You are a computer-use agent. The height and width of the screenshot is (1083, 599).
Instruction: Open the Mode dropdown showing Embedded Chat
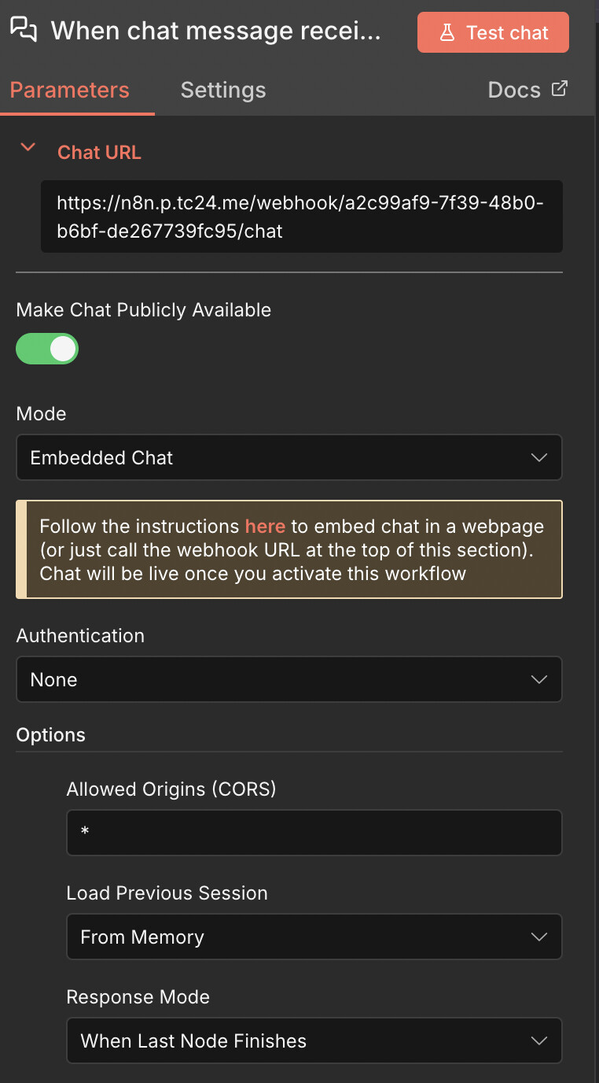(x=288, y=457)
